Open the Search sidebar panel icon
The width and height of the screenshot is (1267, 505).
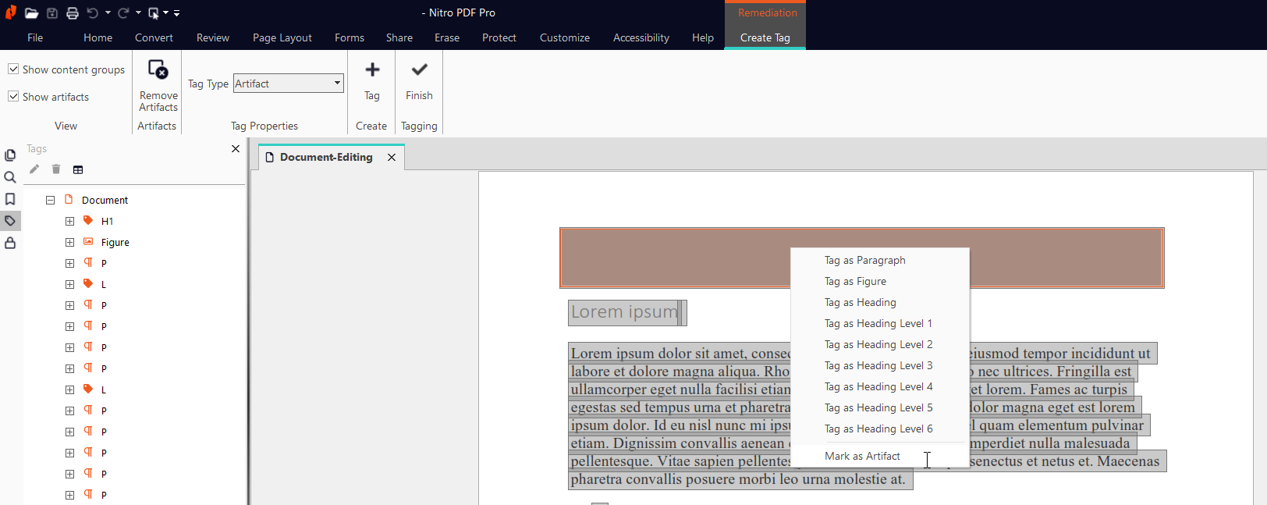click(10, 177)
